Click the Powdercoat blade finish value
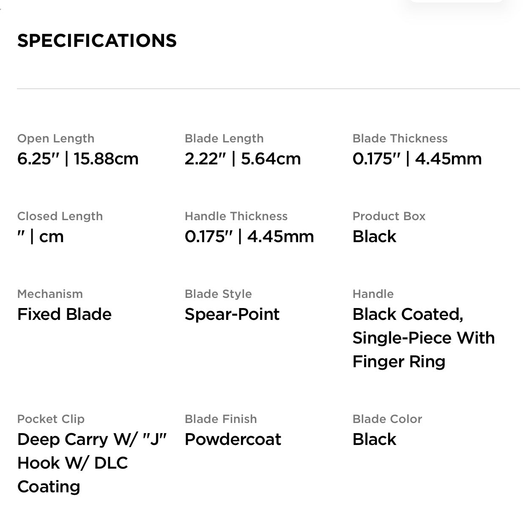 (x=233, y=439)
